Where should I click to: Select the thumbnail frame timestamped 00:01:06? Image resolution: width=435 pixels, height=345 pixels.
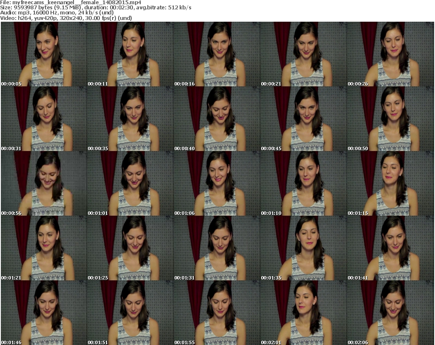(x=217, y=184)
